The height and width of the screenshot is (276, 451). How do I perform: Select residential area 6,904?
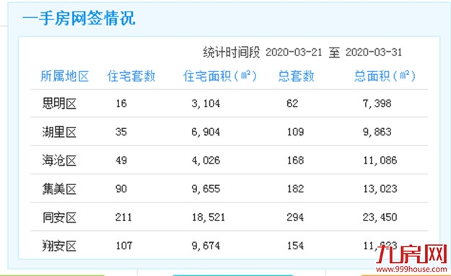coord(206,132)
